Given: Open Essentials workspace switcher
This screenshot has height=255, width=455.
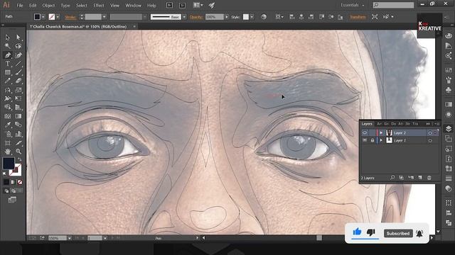Looking at the screenshot, I should click(x=353, y=5).
